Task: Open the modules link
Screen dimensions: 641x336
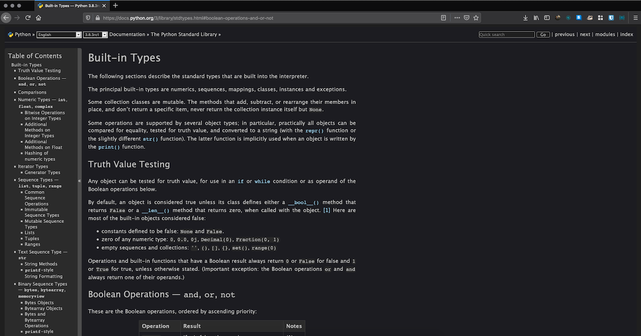Action: point(605,34)
